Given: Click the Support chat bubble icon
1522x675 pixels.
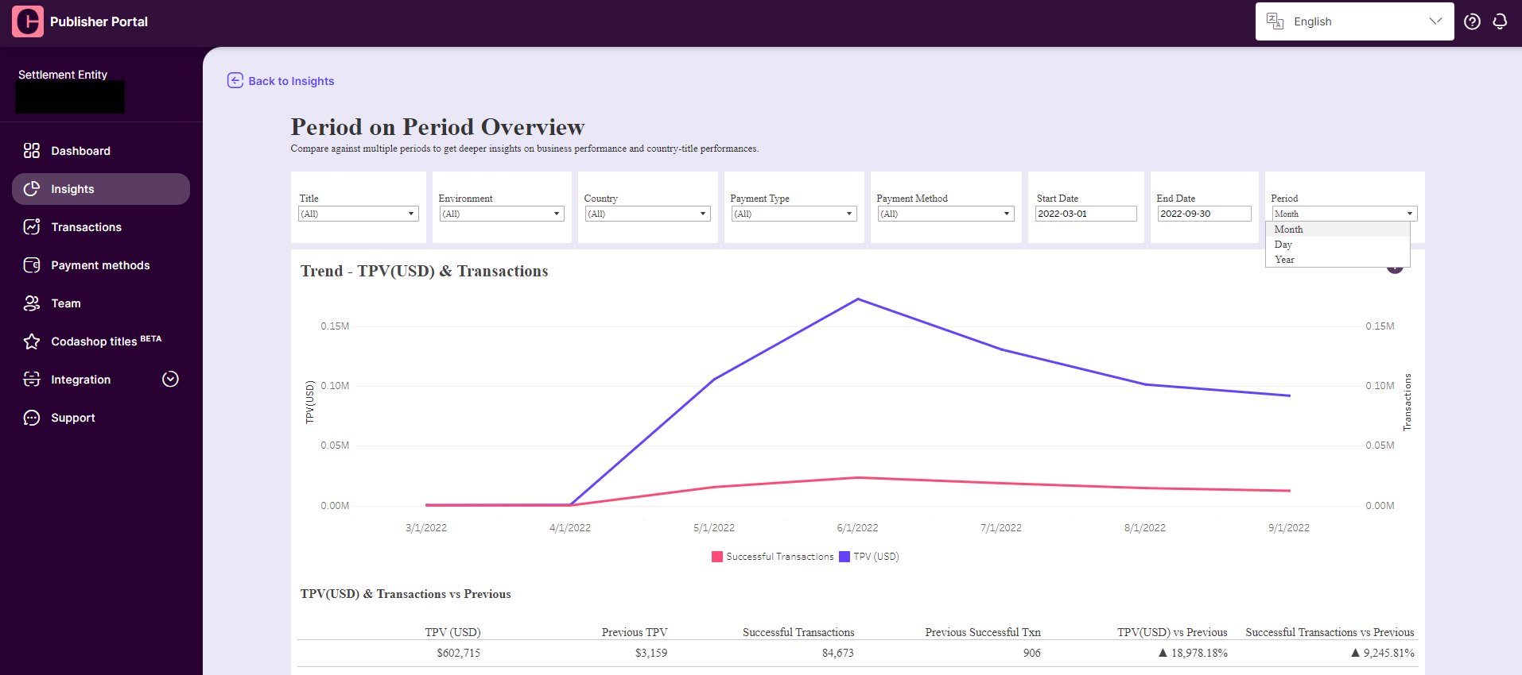Looking at the screenshot, I should (32, 418).
